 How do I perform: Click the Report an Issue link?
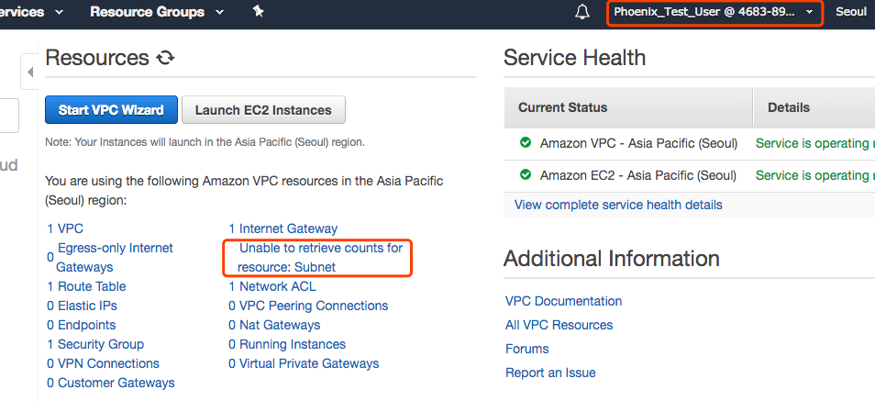pyautogui.click(x=550, y=373)
